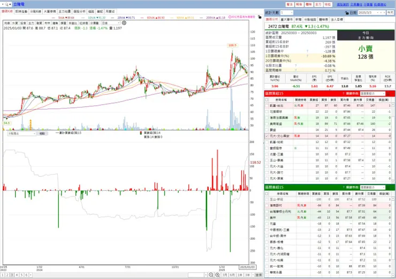Click help icon beside 區間周轉率

[x=296, y=70]
